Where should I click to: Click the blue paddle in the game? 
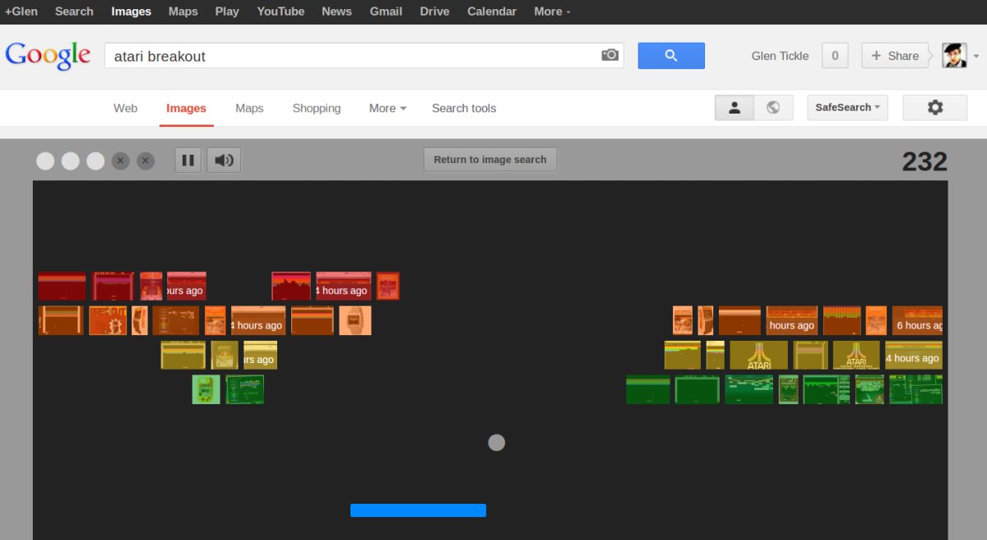coord(418,510)
